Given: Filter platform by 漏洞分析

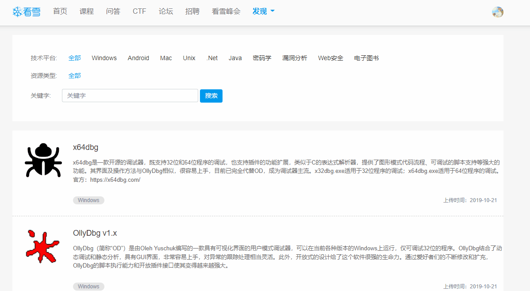Looking at the screenshot, I should tap(294, 58).
